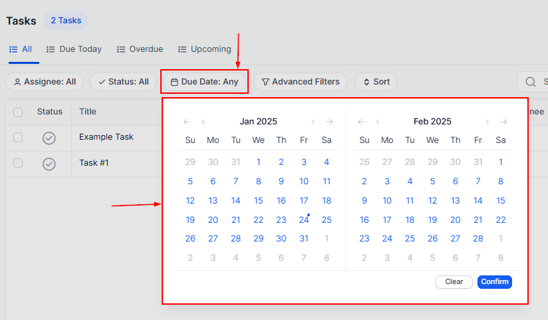Mark Example Task status circle complete
548x320 pixels.
point(49,138)
